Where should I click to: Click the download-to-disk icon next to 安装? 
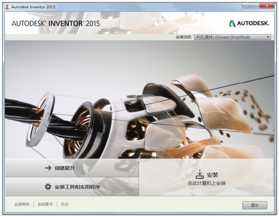click(x=200, y=174)
